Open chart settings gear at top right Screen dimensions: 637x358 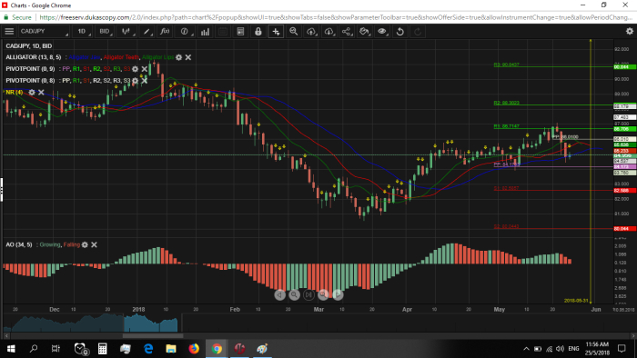pyautogui.click(x=630, y=31)
